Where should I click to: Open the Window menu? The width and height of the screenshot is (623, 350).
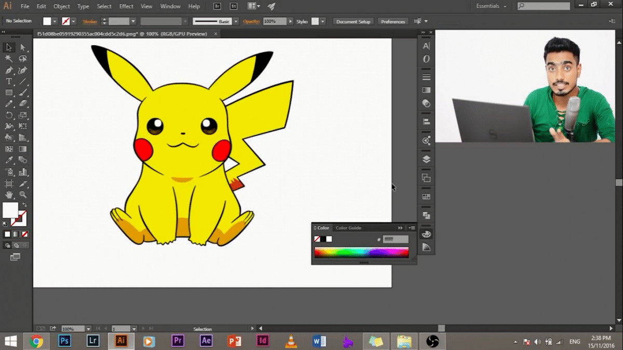pyautogui.click(x=170, y=6)
